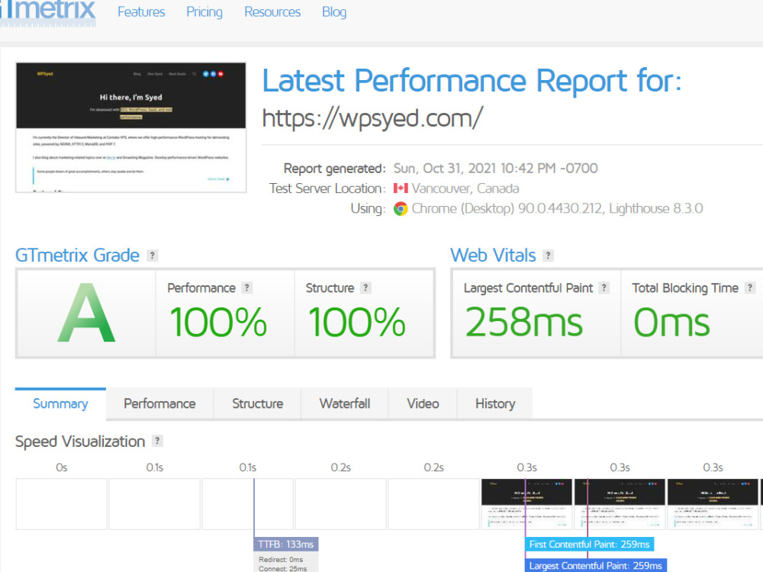Click the first rendered filmstrip frame
763x572 pixels.
[x=526, y=504]
